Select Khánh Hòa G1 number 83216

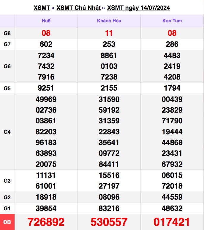[x=109, y=208]
